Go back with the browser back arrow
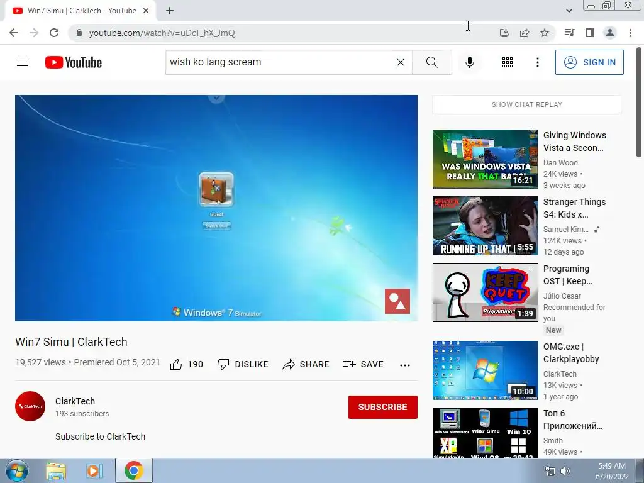Image resolution: width=644 pixels, height=483 pixels. (x=14, y=33)
